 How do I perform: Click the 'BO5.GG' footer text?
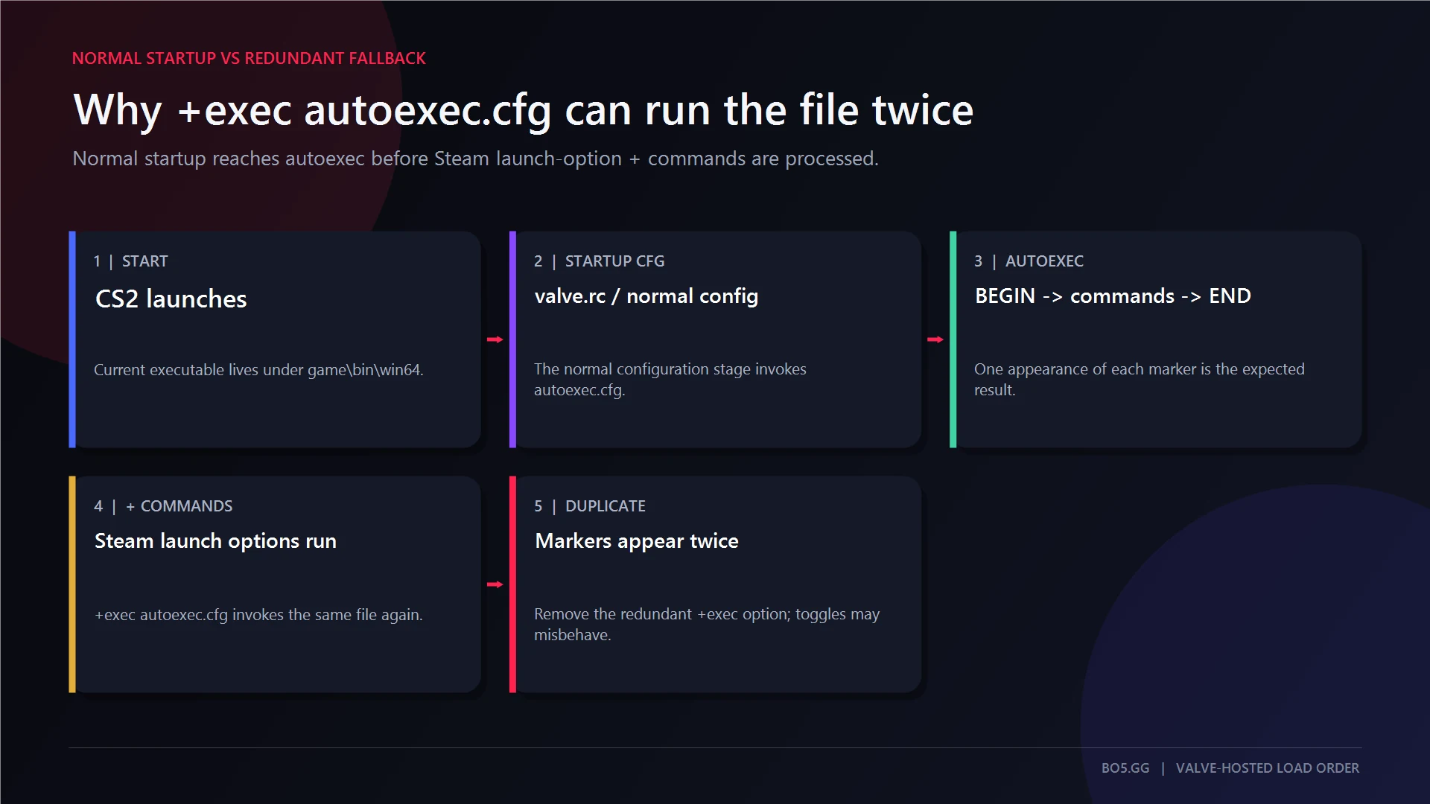[x=1125, y=768]
